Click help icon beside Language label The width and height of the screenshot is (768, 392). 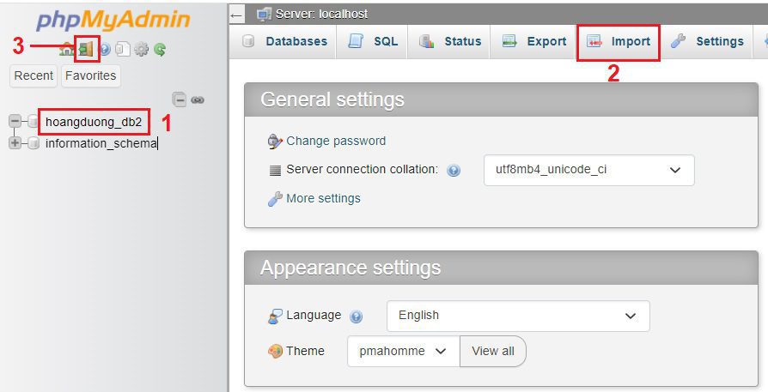[x=357, y=317]
